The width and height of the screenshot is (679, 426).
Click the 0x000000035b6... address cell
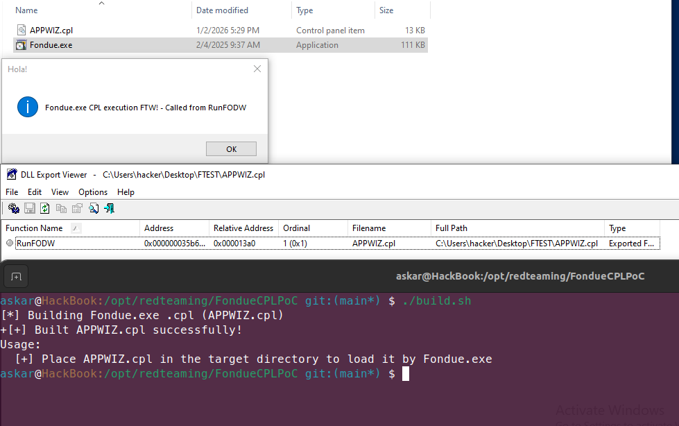click(175, 243)
